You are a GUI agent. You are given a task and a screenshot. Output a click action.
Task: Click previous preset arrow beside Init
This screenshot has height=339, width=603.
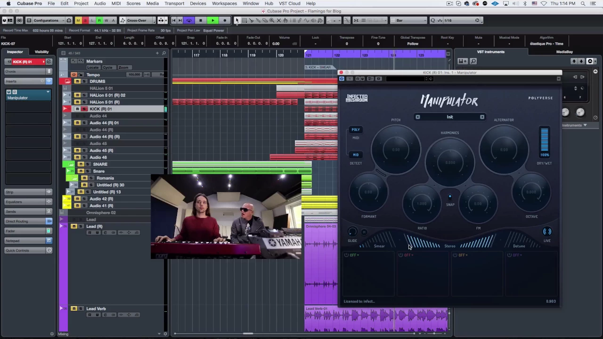click(x=417, y=117)
